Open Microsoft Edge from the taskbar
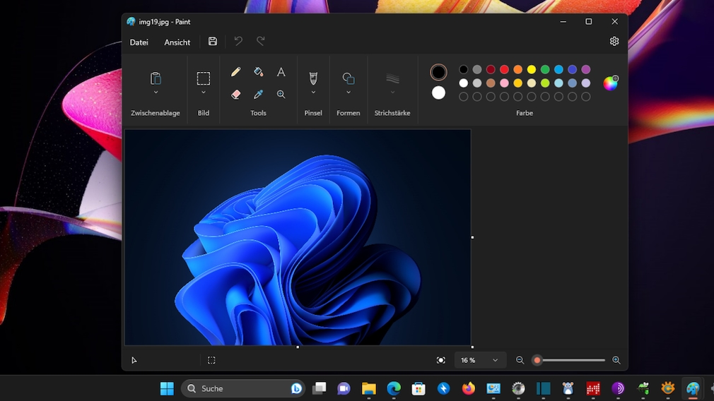 pyautogui.click(x=394, y=388)
